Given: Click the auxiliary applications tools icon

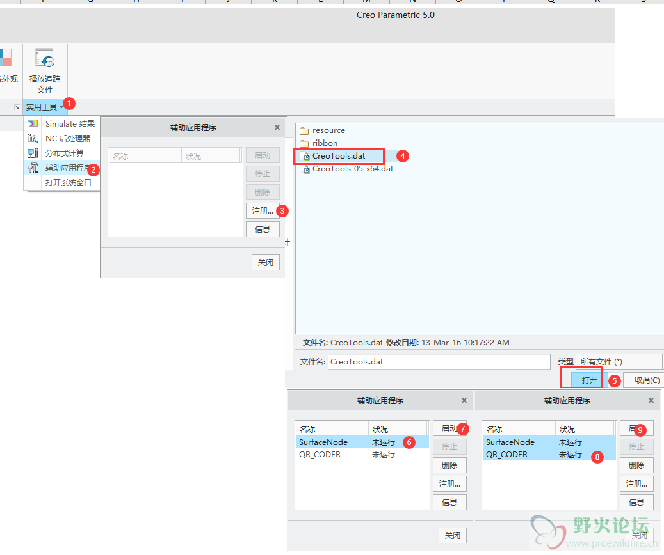Looking at the screenshot, I should click(33, 168).
